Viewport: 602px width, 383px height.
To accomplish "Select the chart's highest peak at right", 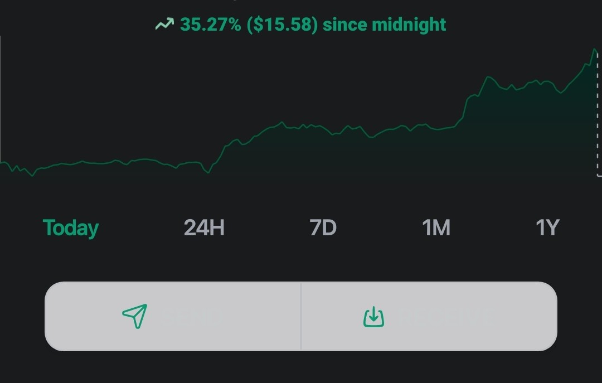I will coord(595,49).
